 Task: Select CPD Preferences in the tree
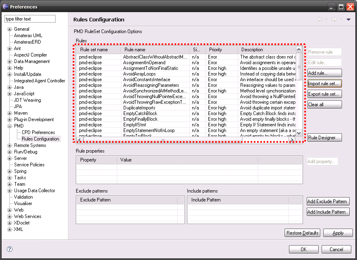tap(38, 132)
